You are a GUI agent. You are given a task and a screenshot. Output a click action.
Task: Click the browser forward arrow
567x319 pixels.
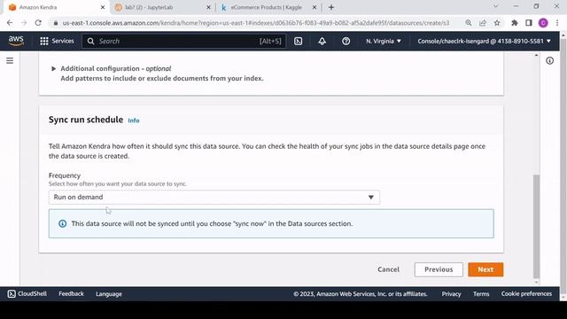(24, 23)
